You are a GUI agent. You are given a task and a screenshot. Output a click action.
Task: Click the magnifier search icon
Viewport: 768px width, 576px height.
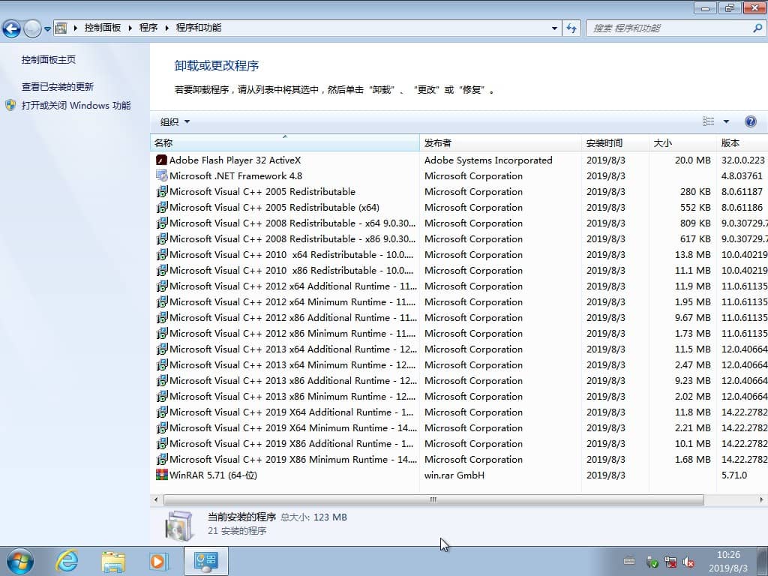click(757, 28)
